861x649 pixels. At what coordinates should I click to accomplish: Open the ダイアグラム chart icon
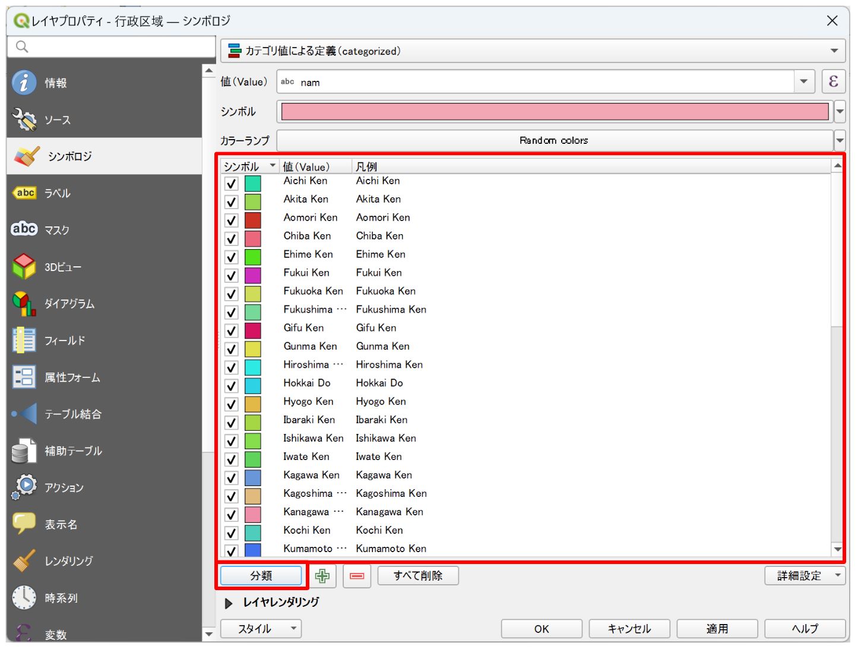[24, 304]
